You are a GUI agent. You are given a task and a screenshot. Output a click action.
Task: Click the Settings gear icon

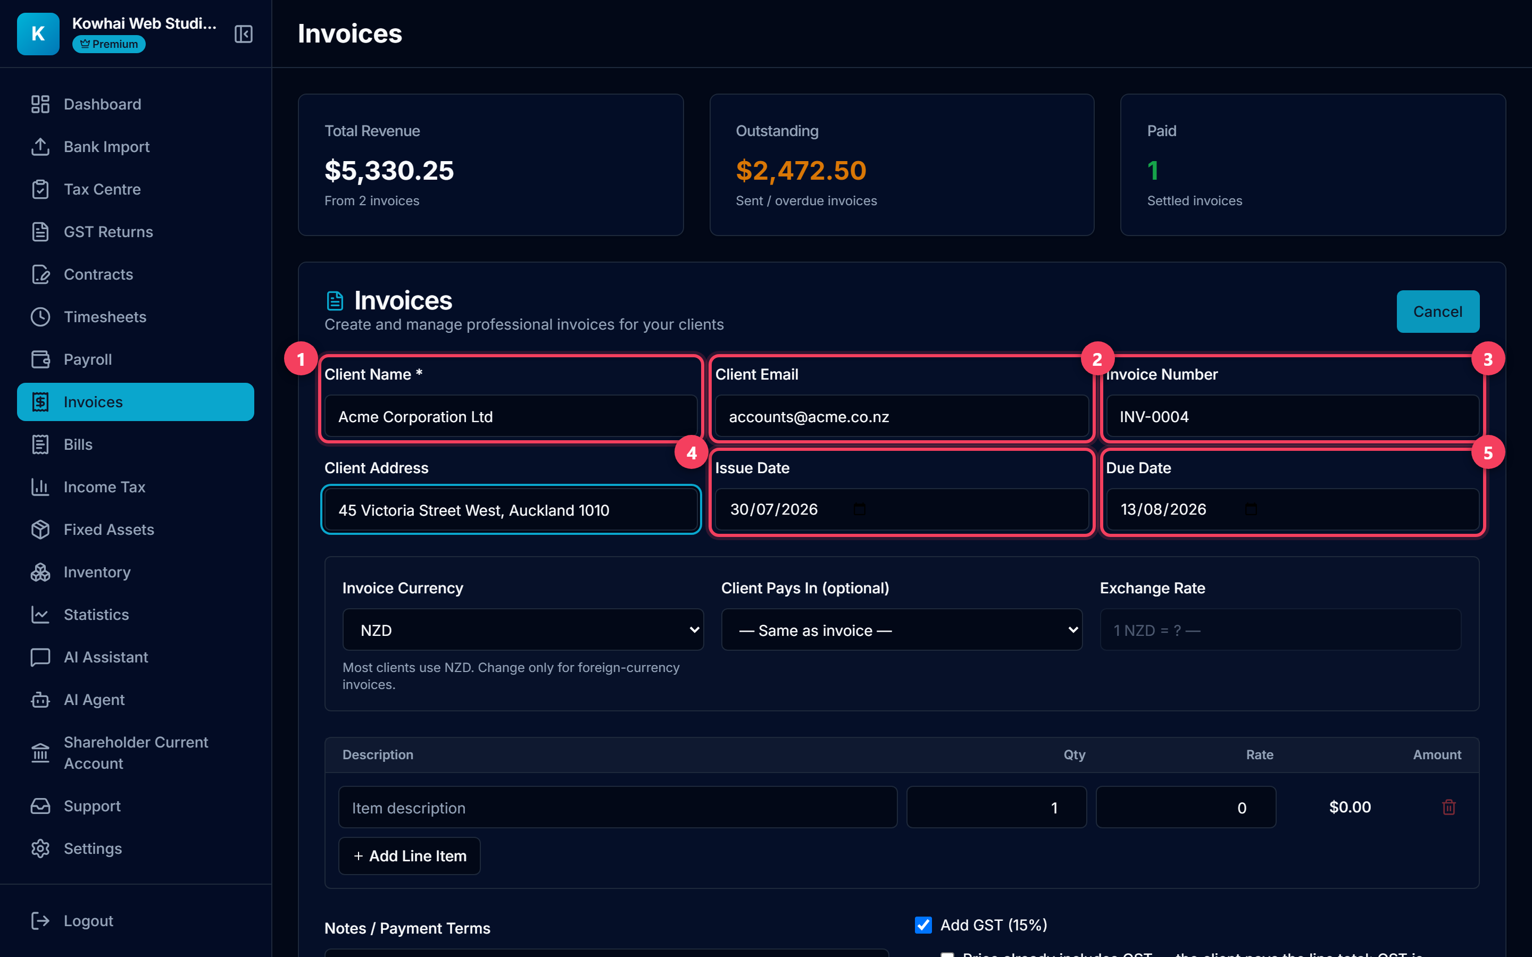click(x=40, y=849)
